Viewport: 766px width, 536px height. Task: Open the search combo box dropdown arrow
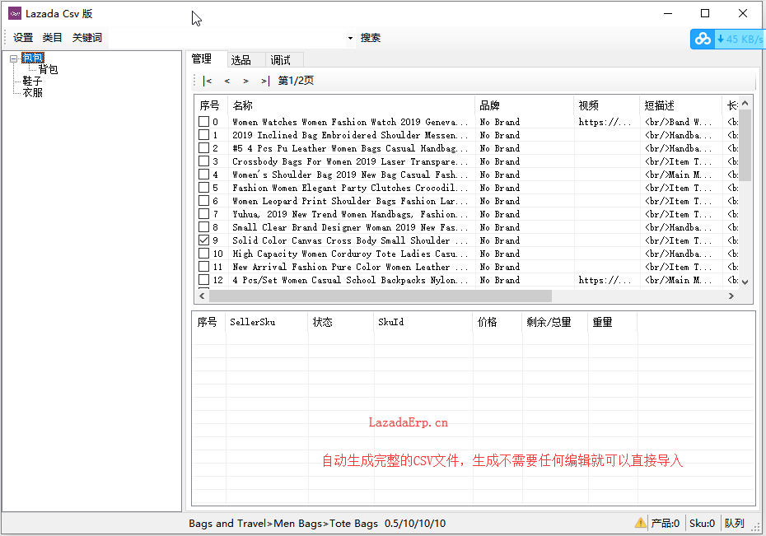tap(350, 38)
